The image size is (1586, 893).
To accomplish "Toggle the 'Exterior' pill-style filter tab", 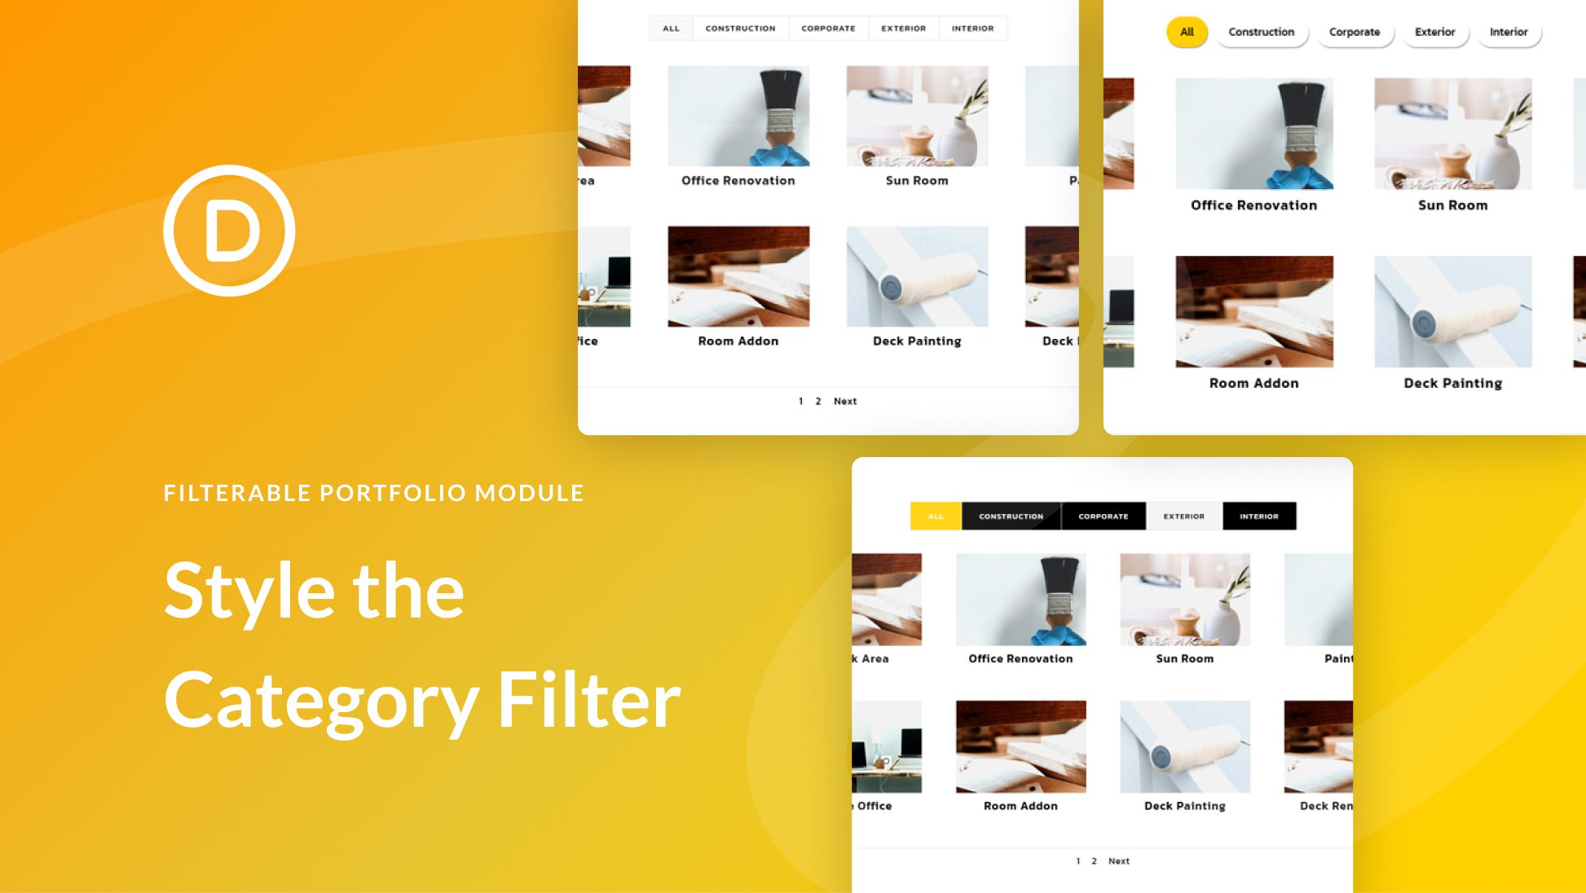I will pos(1434,32).
